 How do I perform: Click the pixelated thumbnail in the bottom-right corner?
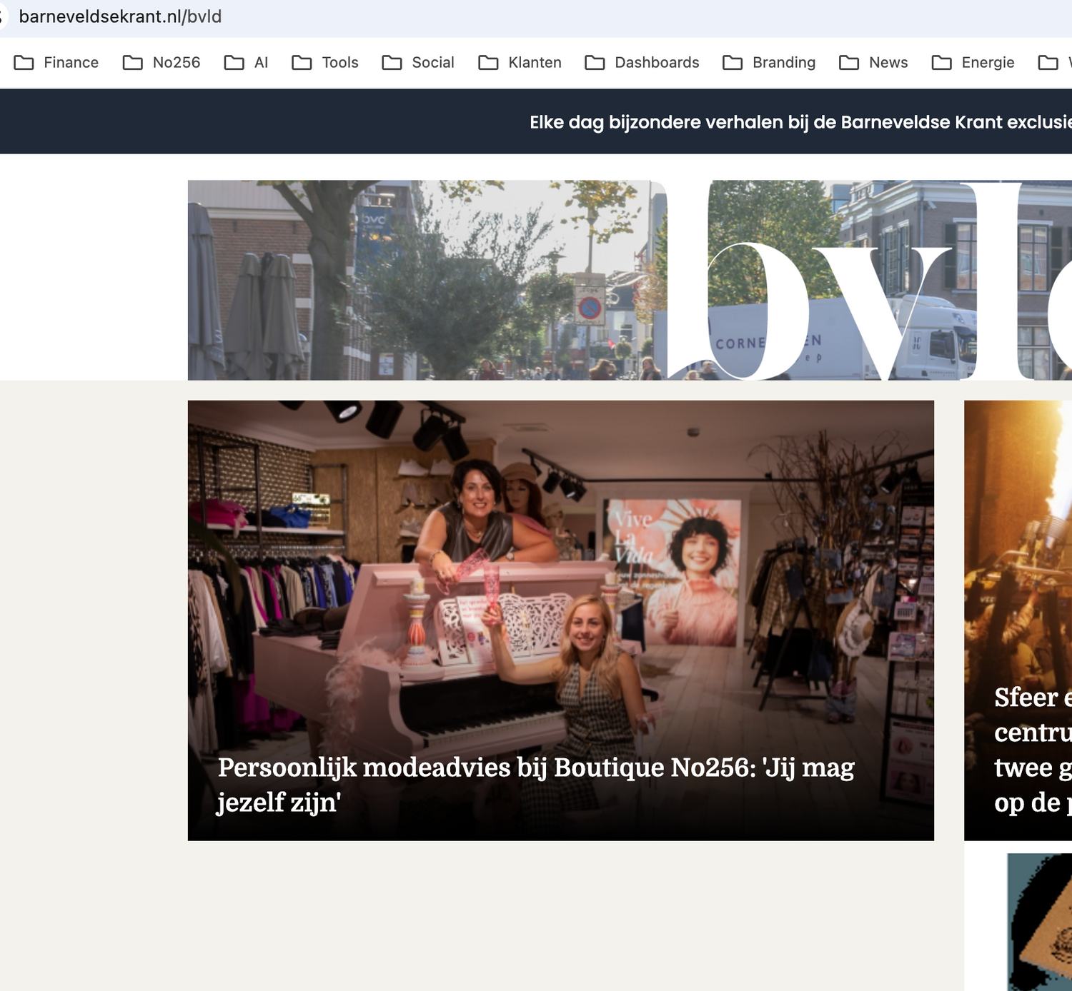(x=1040, y=921)
